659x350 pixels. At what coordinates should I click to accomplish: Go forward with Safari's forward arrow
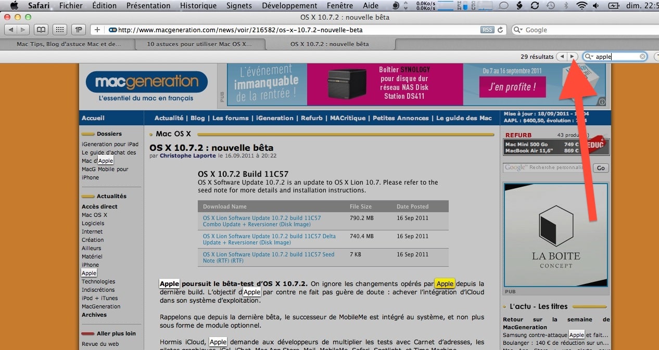(24, 30)
